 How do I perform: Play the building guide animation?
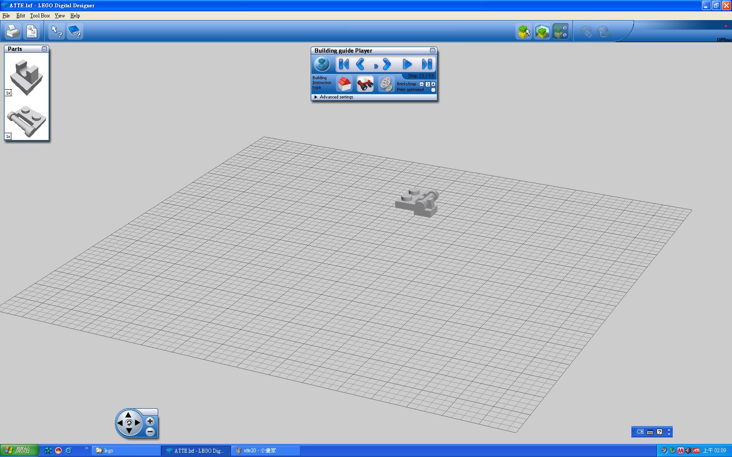[407, 64]
